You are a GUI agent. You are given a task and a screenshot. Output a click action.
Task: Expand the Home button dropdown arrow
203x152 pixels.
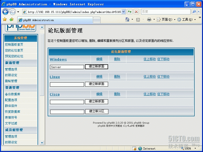132,20
